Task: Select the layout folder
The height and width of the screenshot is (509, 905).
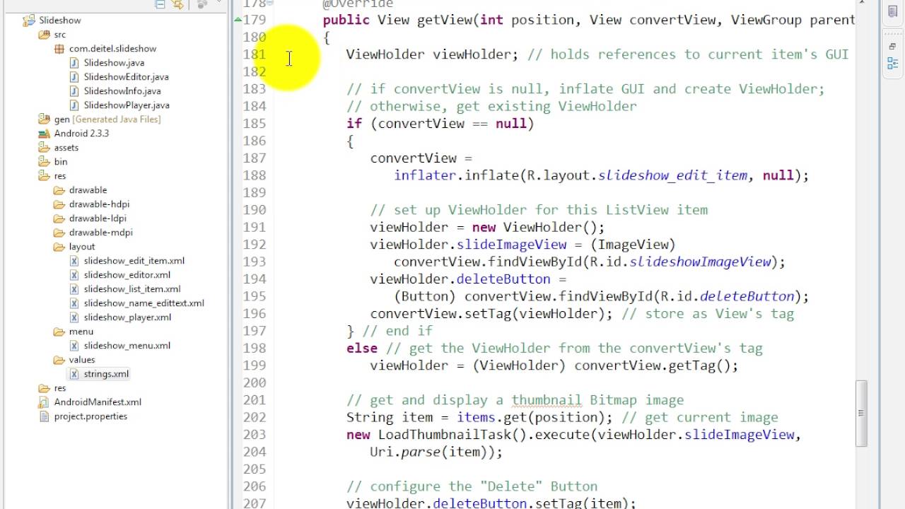Action: [x=82, y=247]
